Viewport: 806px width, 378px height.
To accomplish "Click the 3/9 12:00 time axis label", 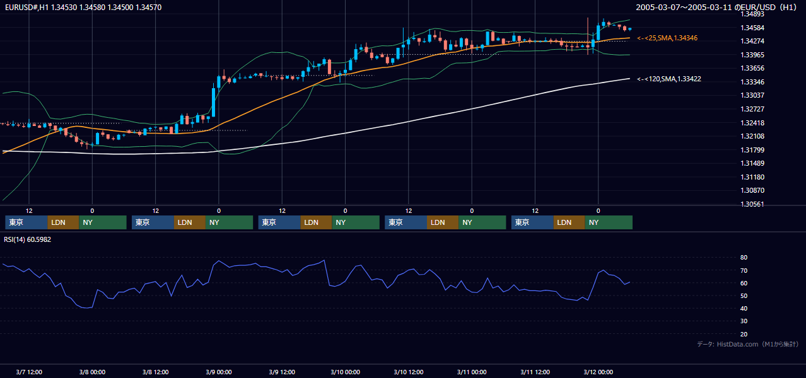I will point(282,372).
